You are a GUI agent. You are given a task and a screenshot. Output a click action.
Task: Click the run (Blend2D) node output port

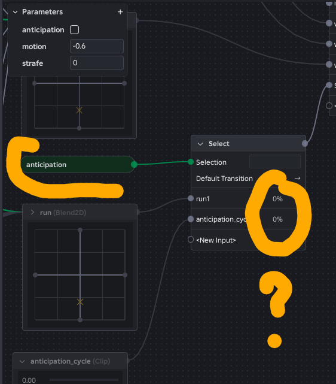pos(138,212)
